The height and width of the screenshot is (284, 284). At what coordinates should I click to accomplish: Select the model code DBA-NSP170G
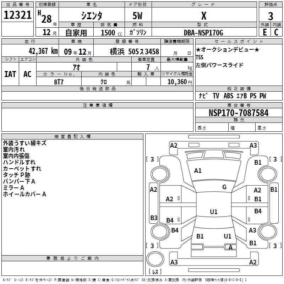203,33
